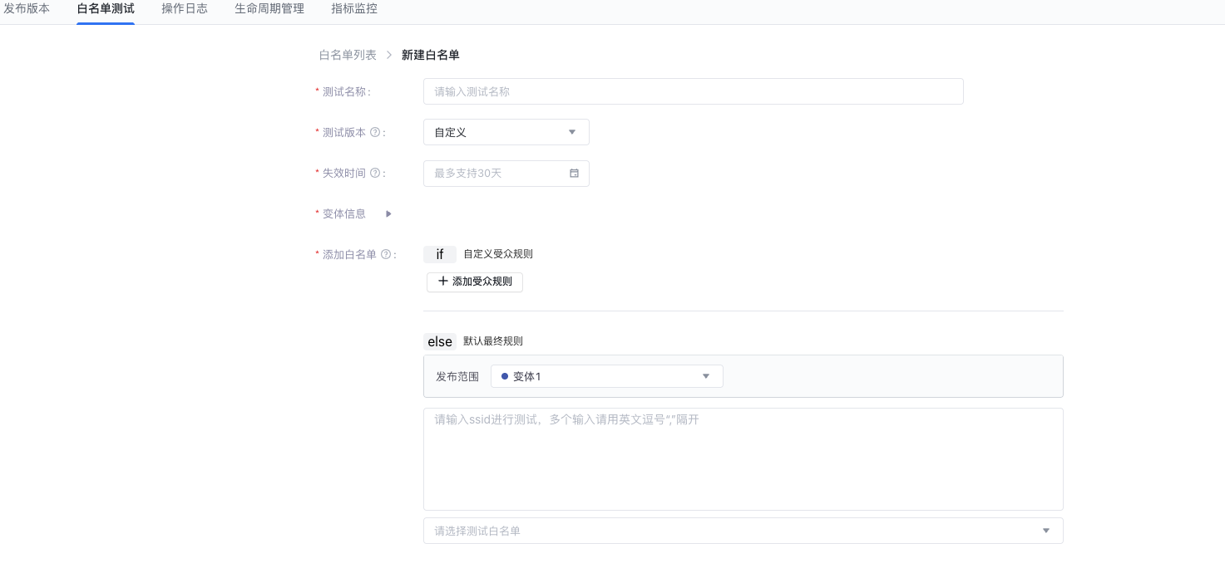The height and width of the screenshot is (573, 1225).
Task: Open the 测试版本 自定义 dropdown
Action: (x=506, y=132)
